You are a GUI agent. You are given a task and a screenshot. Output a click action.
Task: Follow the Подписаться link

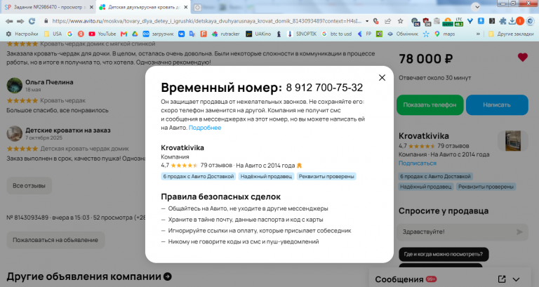[418, 163]
